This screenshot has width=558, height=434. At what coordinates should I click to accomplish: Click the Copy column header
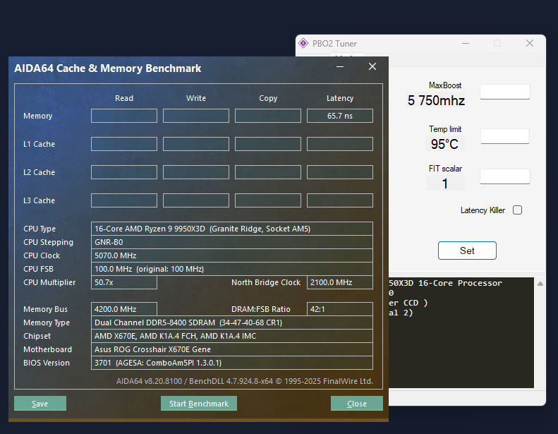coord(268,98)
